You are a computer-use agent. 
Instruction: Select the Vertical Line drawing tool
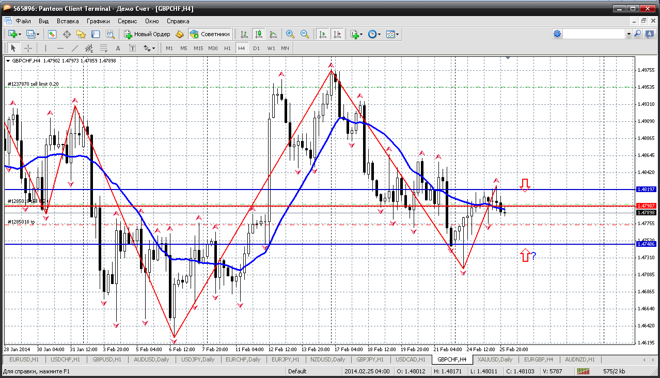coord(45,48)
